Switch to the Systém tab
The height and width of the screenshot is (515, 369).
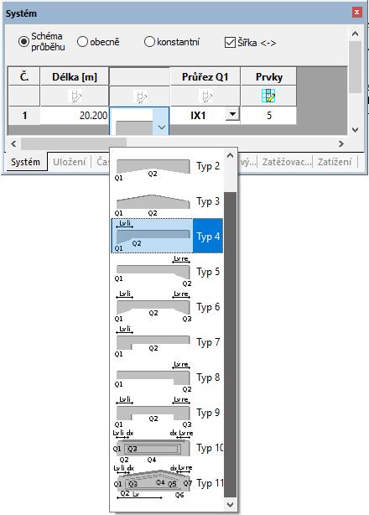26,162
